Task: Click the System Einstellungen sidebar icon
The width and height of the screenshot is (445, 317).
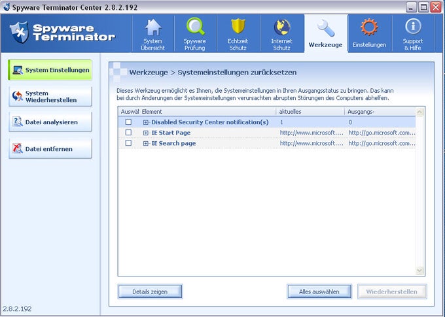Action: (18, 70)
